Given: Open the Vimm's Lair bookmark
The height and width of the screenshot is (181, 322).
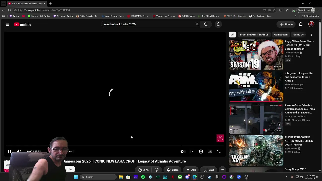Looking at the screenshot, I should click(x=164, y=16).
